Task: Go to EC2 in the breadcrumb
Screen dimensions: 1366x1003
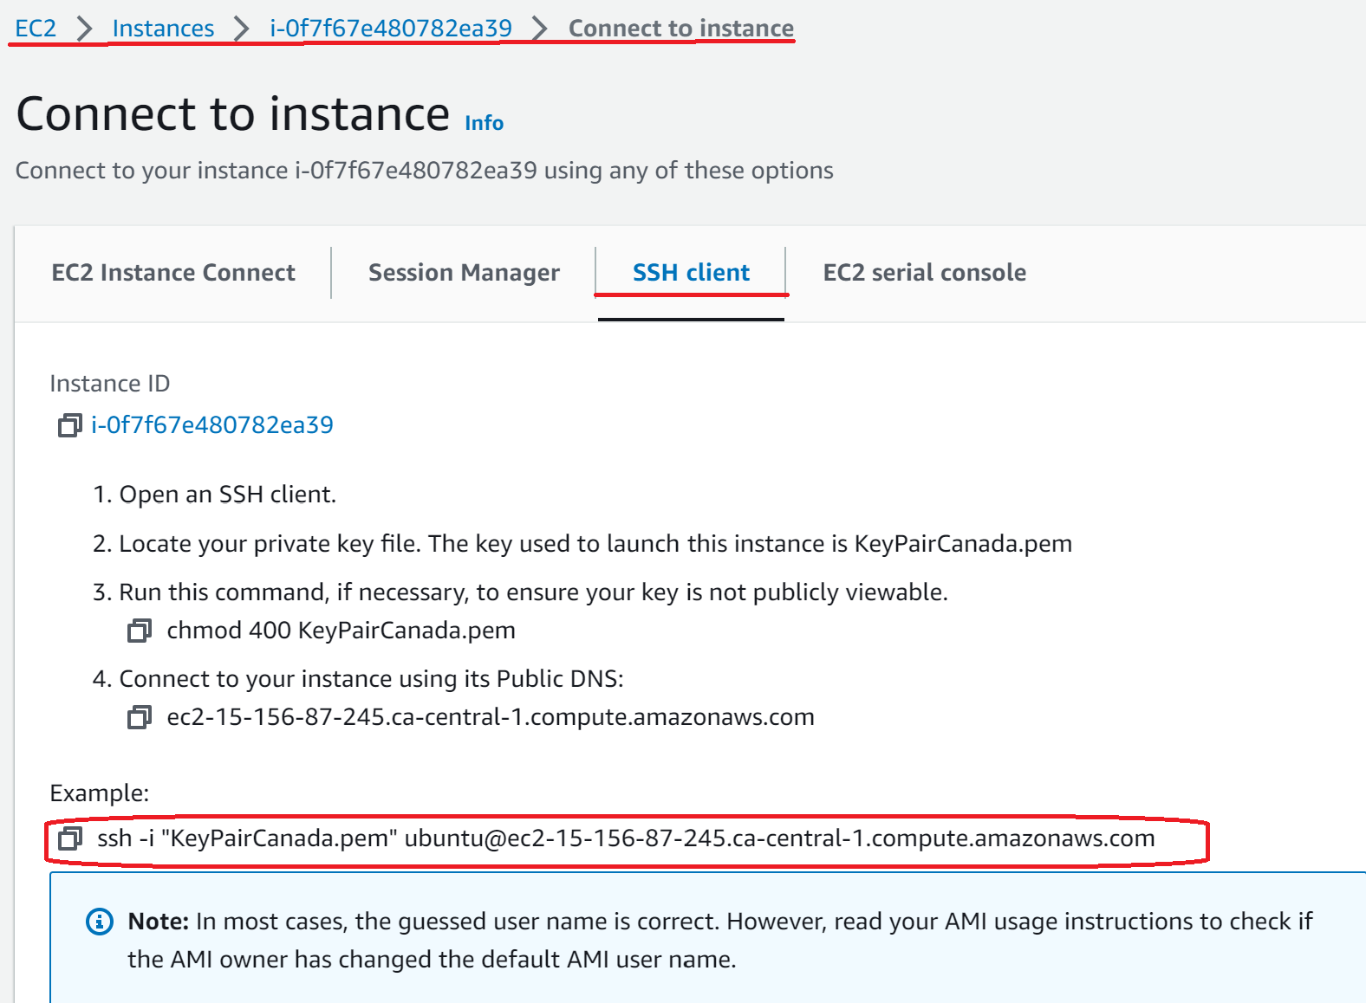Action: coord(36,28)
